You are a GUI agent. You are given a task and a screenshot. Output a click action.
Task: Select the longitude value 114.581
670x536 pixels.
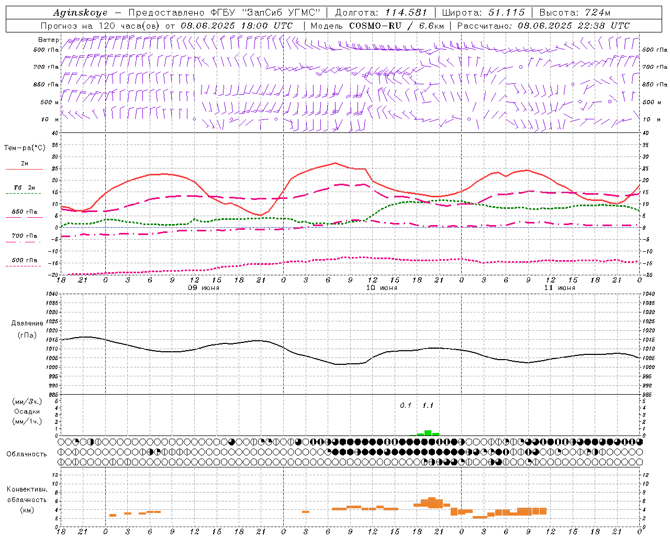coord(406,13)
